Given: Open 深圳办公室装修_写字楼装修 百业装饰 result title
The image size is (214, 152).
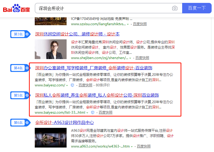Looking at the screenshot, I should [x=94, y=68].
